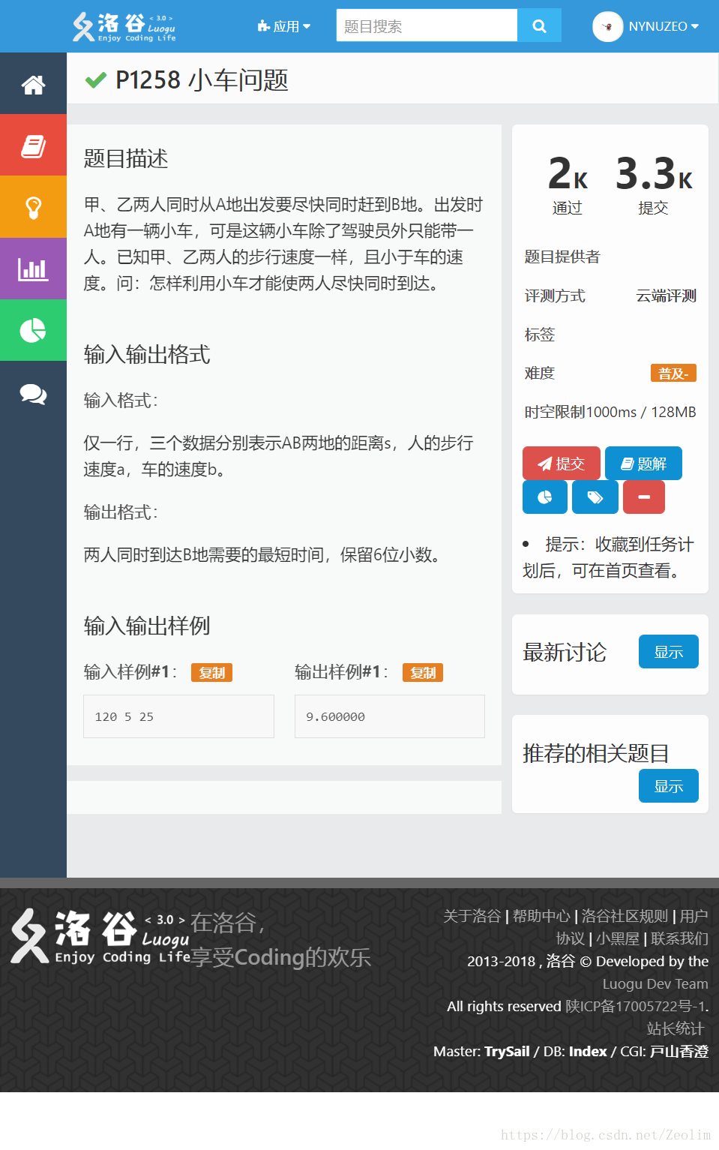Open the 联系我们 footer link

(679, 938)
